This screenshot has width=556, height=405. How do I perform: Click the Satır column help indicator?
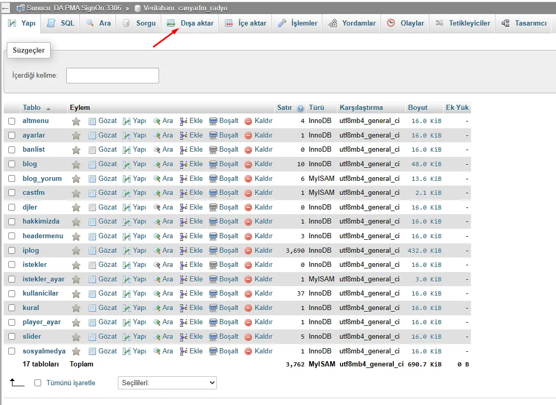(300, 107)
